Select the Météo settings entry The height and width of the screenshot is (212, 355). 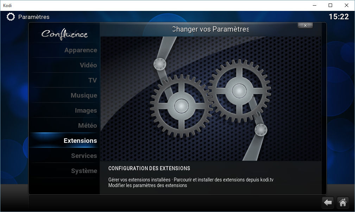tap(64, 126)
